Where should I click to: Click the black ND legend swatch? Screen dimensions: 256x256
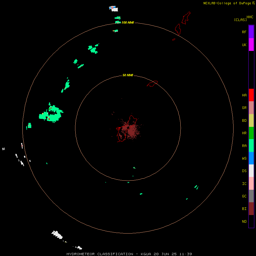pos(251,221)
